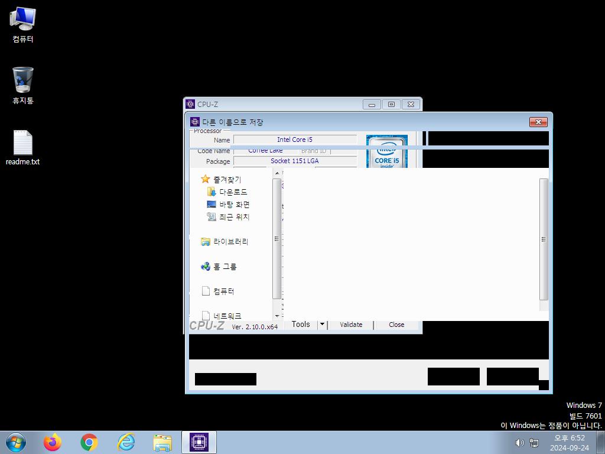Click the 홈 그룹 label in the tree
This screenshot has height=454, width=605.
(225, 267)
